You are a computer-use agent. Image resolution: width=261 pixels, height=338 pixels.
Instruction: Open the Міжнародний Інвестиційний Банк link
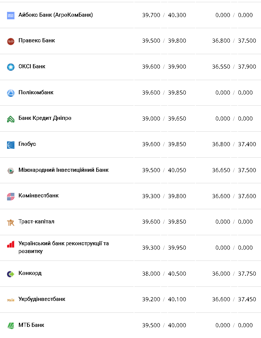pyautogui.click(x=63, y=170)
